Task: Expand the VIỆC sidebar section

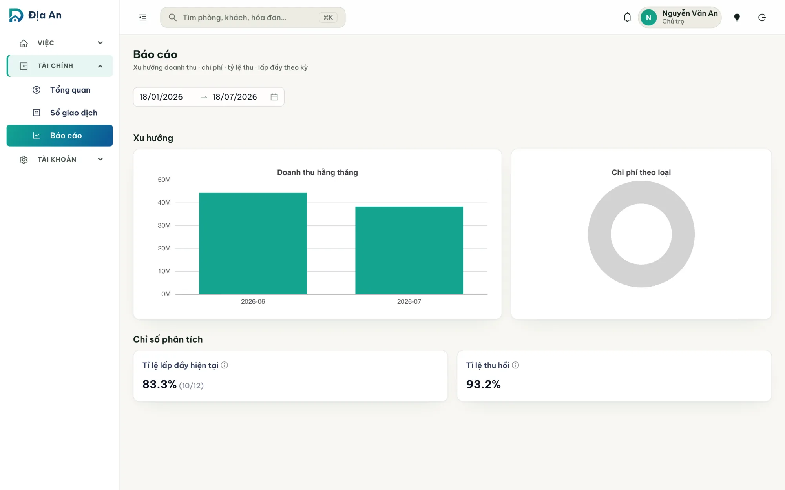Action: pos(60,43)
